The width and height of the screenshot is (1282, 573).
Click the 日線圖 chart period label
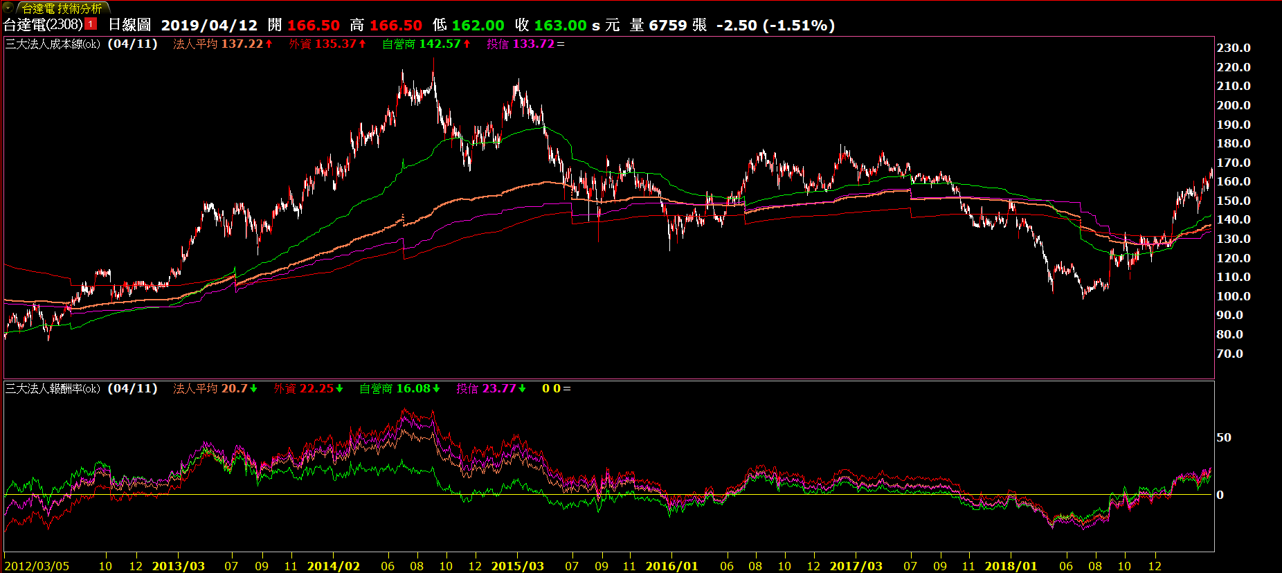tap(129, 26)
